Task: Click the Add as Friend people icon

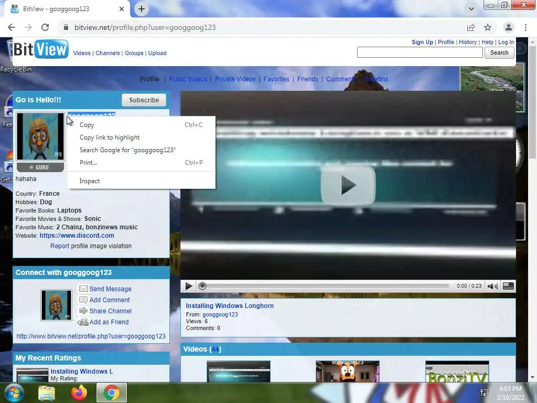Action: pos(83,322)
